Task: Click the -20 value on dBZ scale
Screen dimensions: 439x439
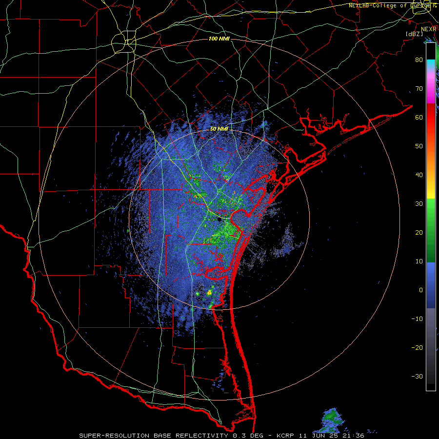Action: (x=417, y=348)
